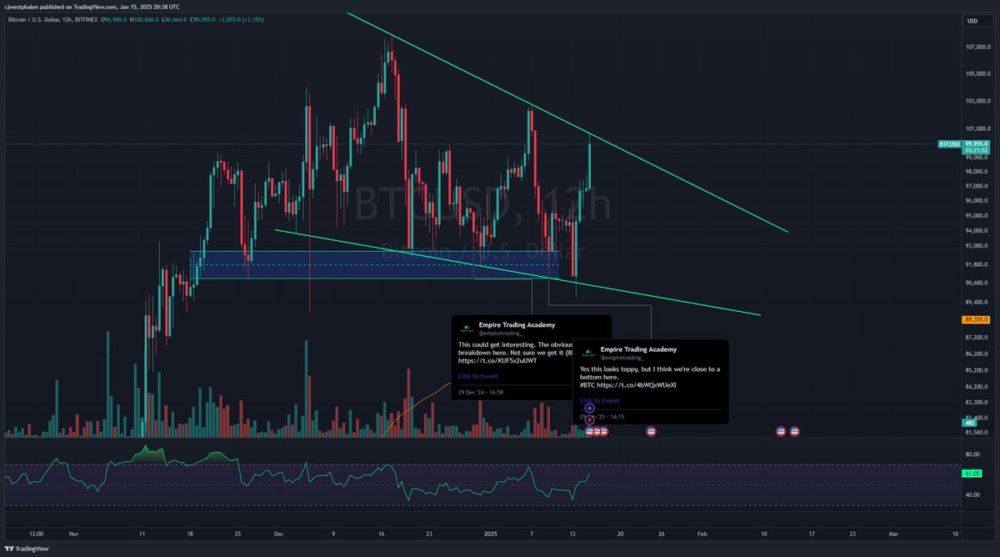Click Link to tweet in the January 9 callout

tap(598, 400)
